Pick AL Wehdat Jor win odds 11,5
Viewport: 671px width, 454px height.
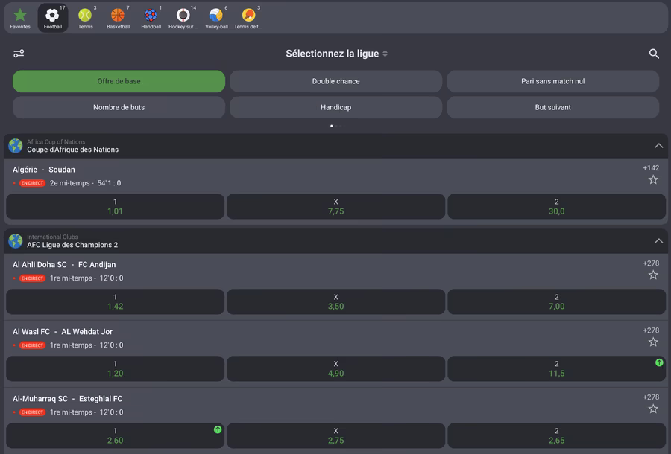pyautogui.click(x=556, y=368)
